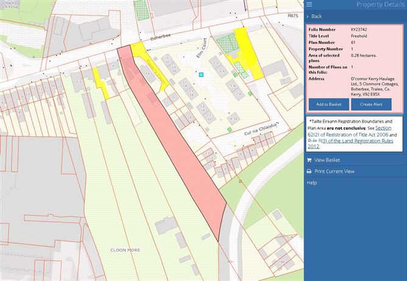The image size is (407, 281).
Task: Click the 'Cul na Chlaishe' road label
Action: click(260, 129)
